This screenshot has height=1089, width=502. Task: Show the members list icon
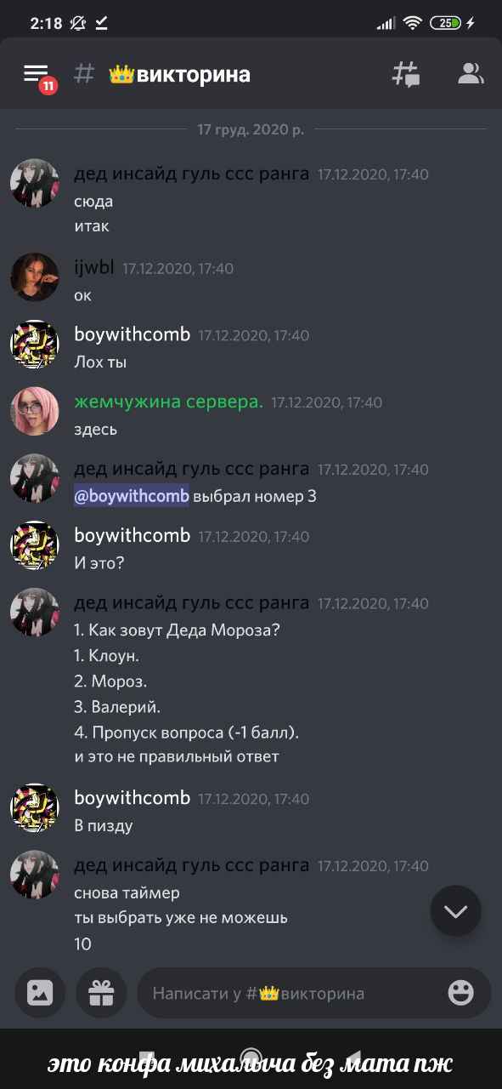[x=470, y=74]
